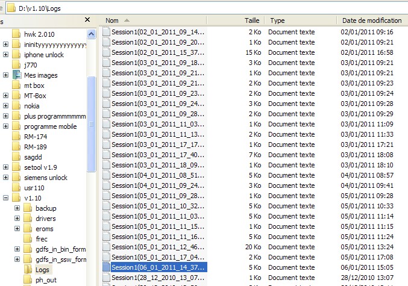Click file icon of Session1(03_01_2011_09_18
Image resolution: width=408 pixels, height=286 pixels.
[106, 63]
